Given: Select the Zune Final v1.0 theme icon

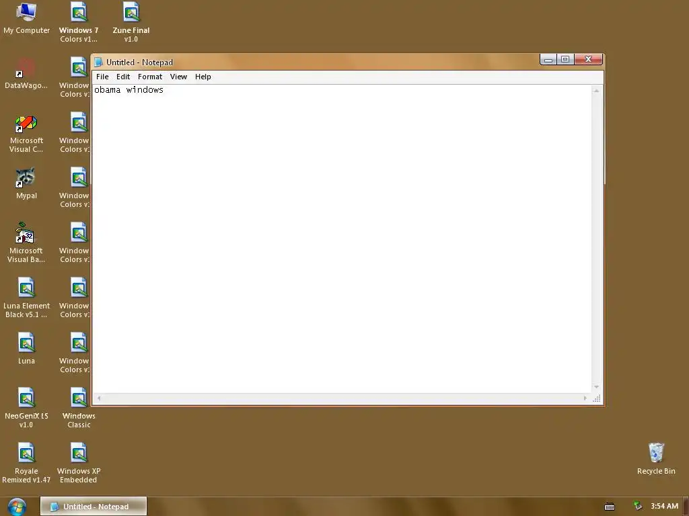Looking at the screenshot, I should coord(131,22).
